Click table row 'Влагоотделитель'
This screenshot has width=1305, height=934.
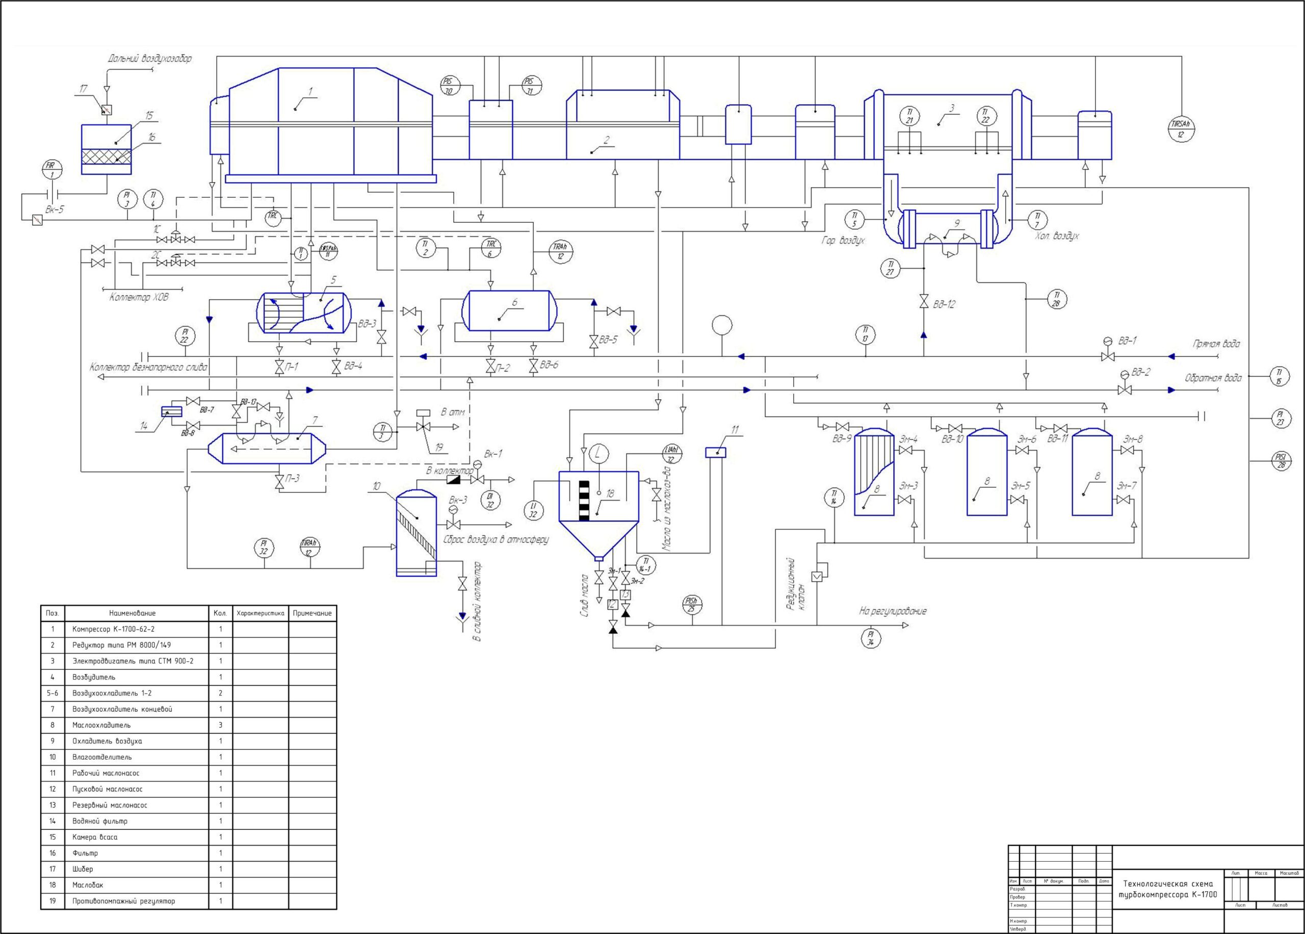(189, 757)
